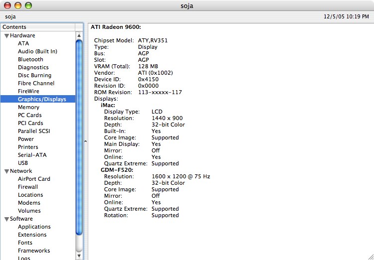Select Printers in the list
The image size is (374, 260).
click(28, 147)
